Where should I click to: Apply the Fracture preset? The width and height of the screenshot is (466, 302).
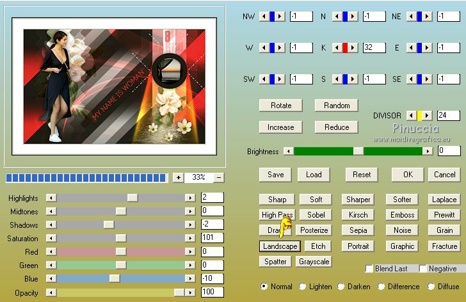(444, 246)
